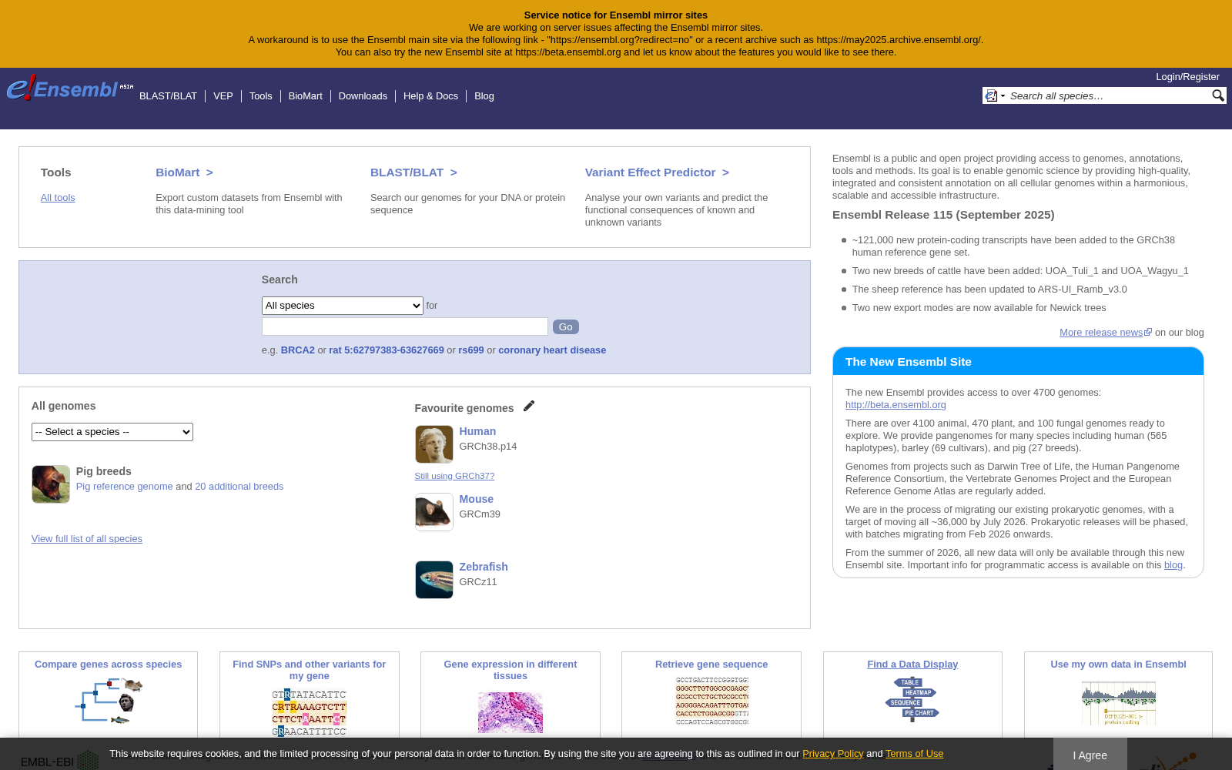Open Find a Data Display link
Viewport: 1232px width, 770px height.
[912, 665]
